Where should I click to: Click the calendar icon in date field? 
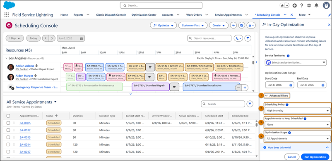coord(82,38)
